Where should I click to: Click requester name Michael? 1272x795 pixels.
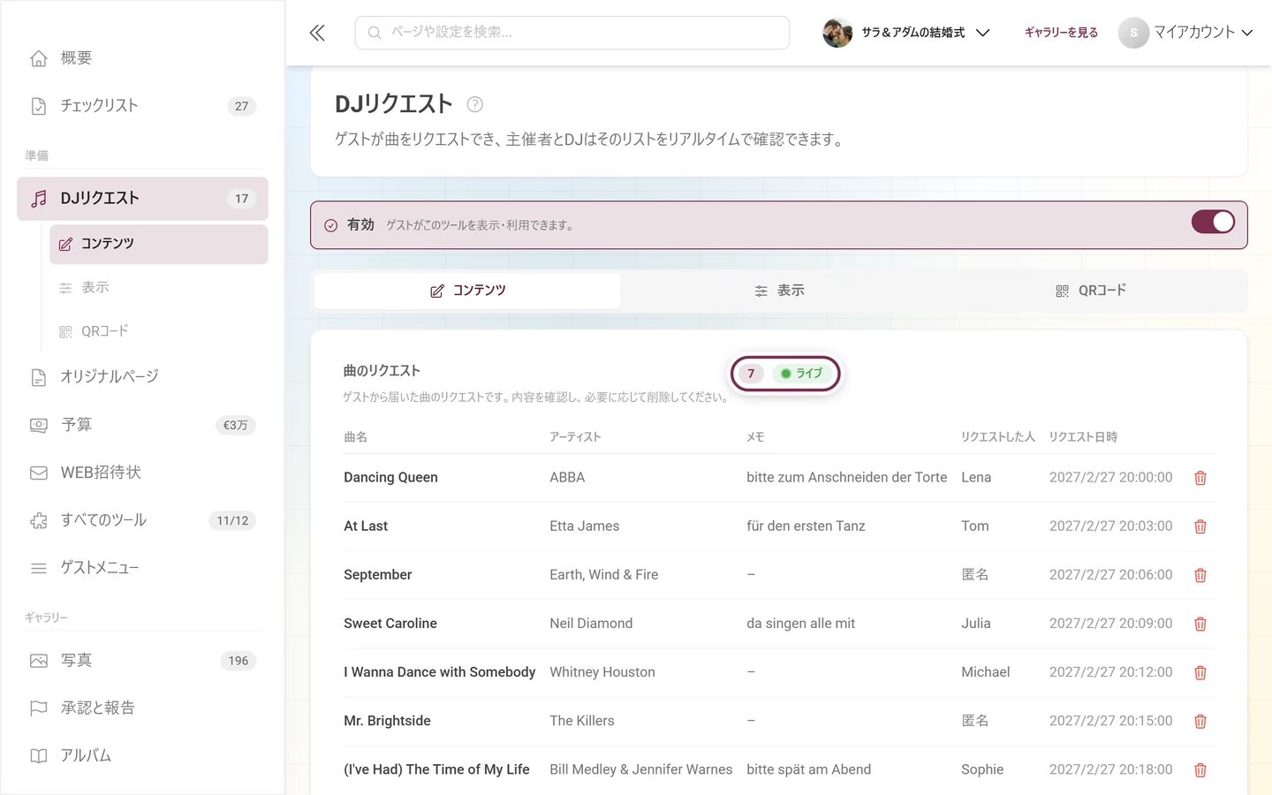tap(986, 672)
